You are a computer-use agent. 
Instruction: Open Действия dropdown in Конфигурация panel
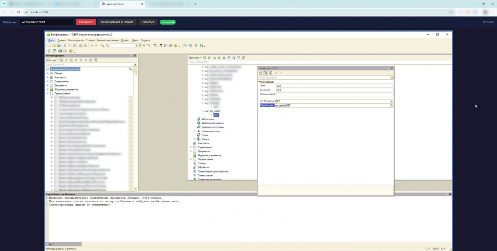pyautogui.click(x=52, y=60)
